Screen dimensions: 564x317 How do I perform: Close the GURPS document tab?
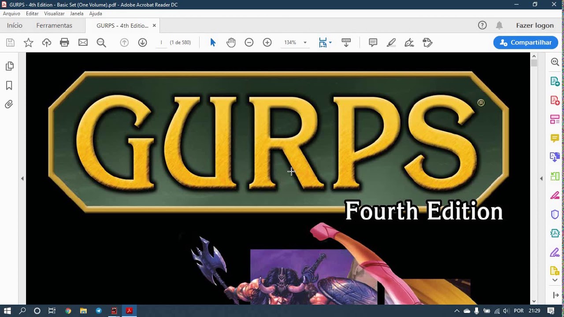[x=154, y=26]
